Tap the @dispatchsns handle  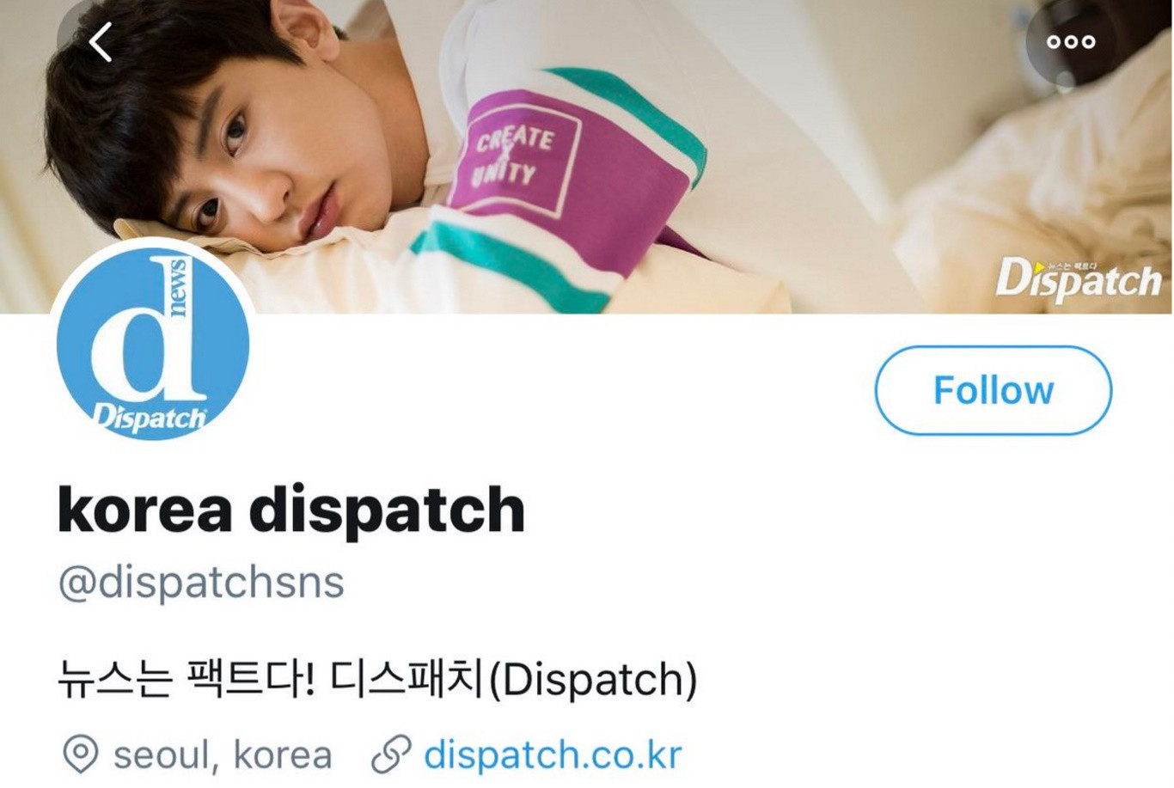[201, 582]
